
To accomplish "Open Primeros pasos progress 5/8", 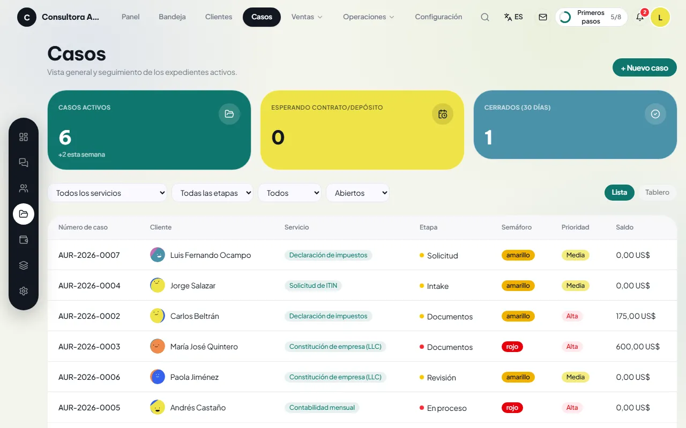I will [592, 17].
